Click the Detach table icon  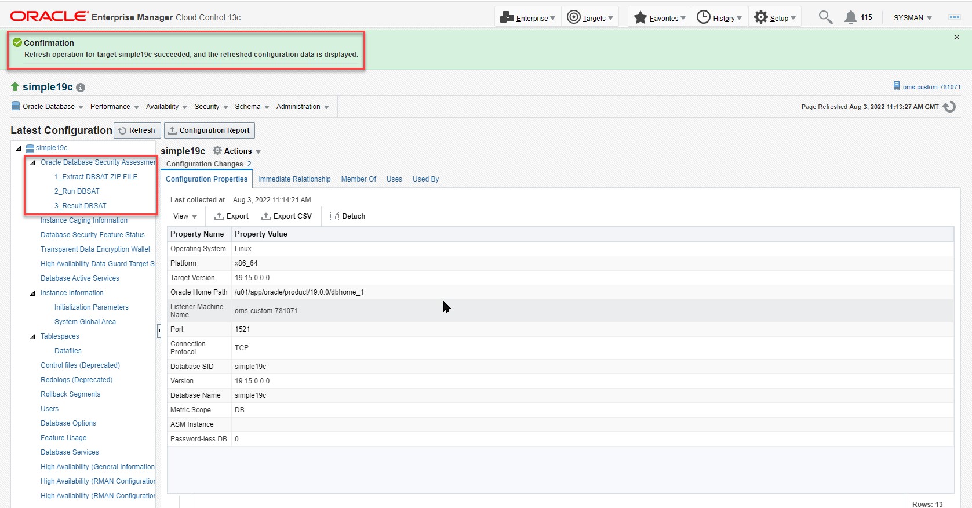334,216
